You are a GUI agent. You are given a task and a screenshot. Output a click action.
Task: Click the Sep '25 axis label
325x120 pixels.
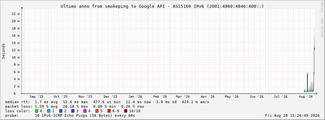click(37, 97)
